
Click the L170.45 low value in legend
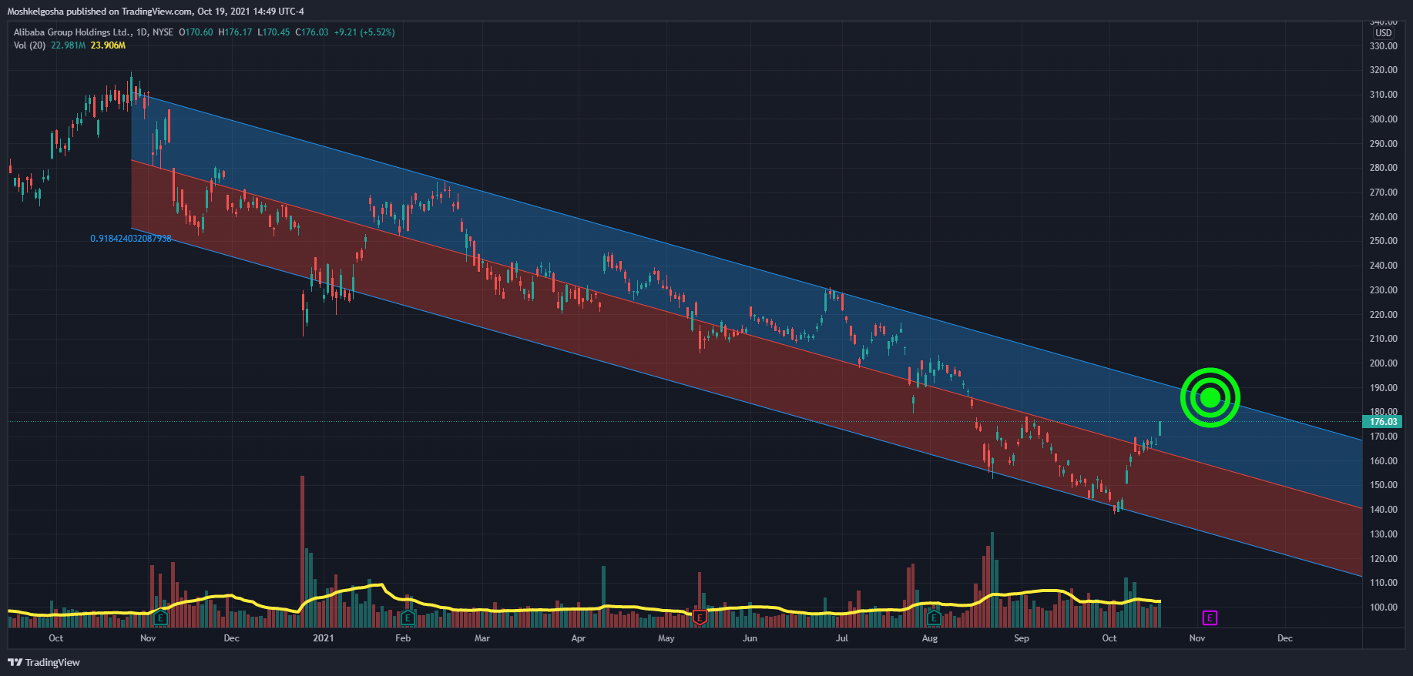tap(274, 32)
